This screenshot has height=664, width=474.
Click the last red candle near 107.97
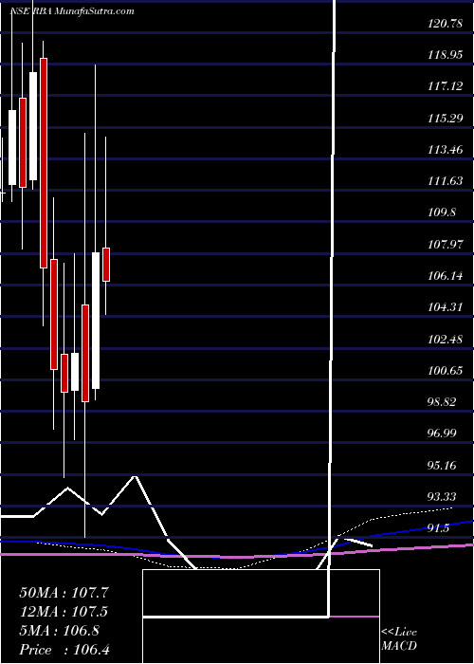[x=106, y=265]
